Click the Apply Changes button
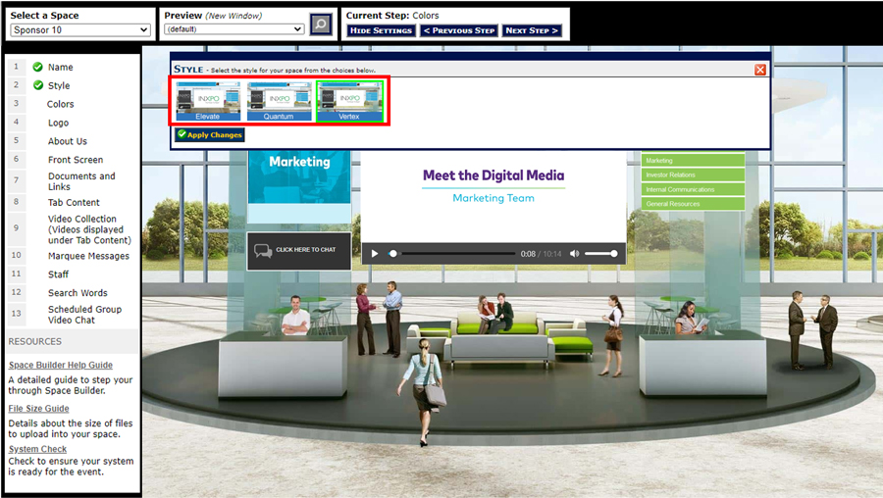Screen dimensions: 883x498 click(209, 135)
